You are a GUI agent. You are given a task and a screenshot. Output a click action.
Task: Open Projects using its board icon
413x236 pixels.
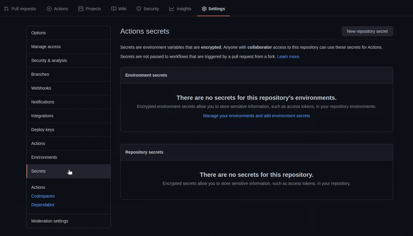(81, 9)
